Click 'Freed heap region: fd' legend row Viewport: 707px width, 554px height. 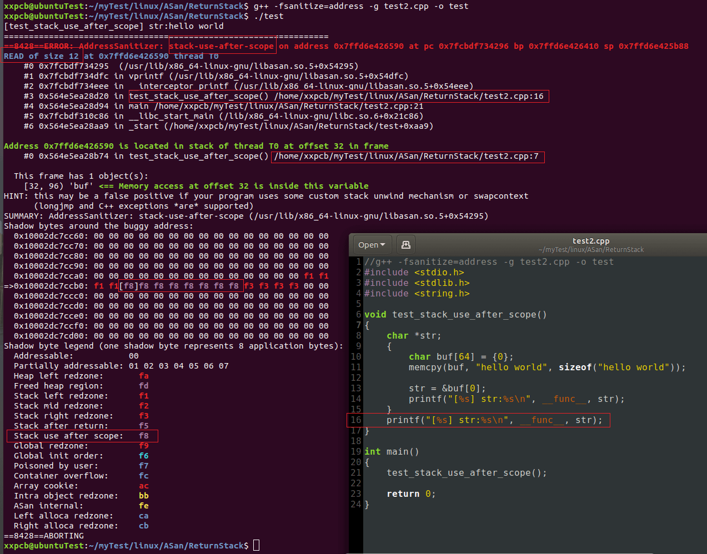(81, 386)
